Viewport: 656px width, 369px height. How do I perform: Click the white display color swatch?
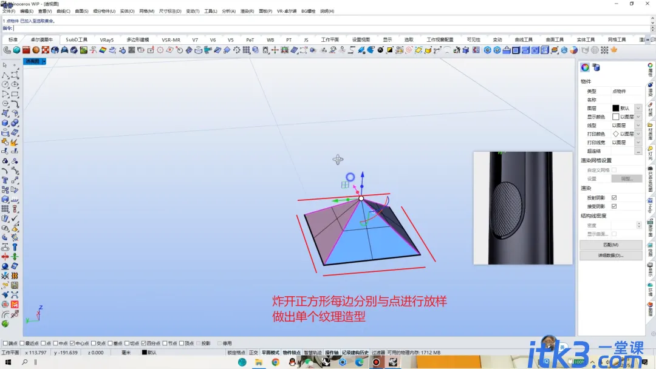pos(615,117)
